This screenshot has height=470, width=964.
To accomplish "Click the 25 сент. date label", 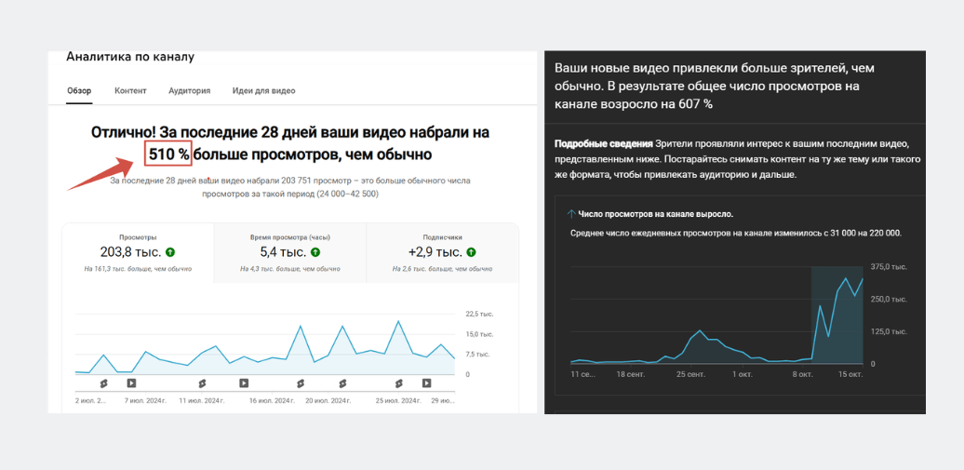I will (x=691, y=374).
